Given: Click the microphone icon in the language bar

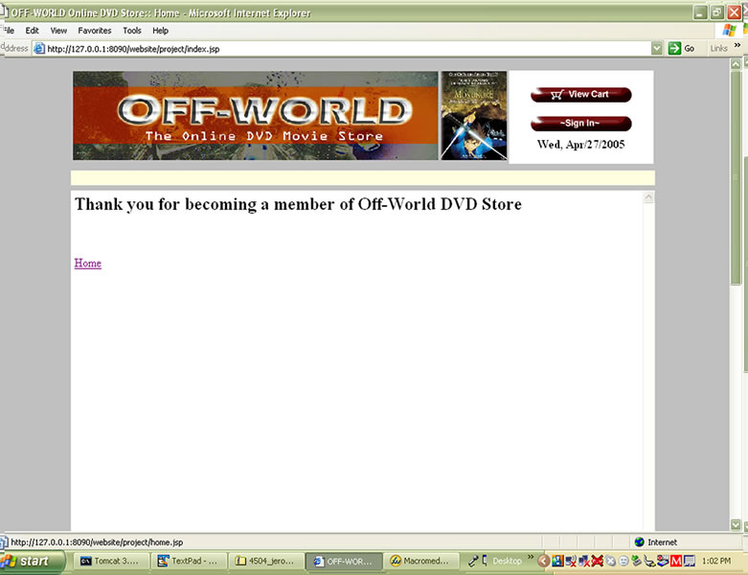Looking at the screenshot, I should [x=473, y=561].
